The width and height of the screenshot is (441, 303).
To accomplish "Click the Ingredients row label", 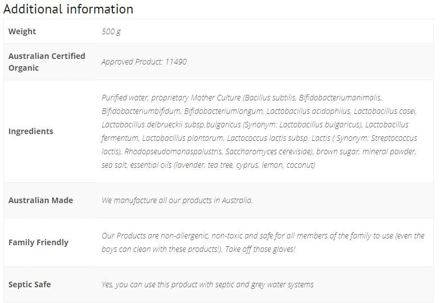I will coord(31,131).
